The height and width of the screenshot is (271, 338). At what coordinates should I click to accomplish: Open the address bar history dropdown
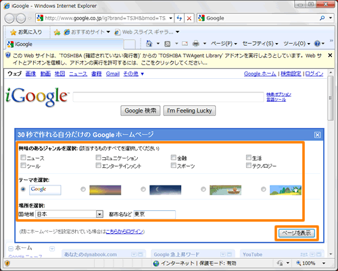coord(171,18)
